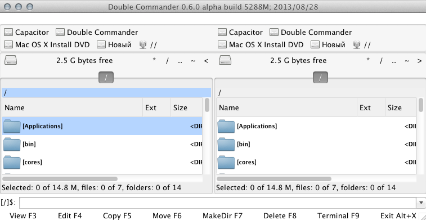Viewport: 426px width, 220px height.
Task: Select Capacitor drive in right panel
Action: click(240, 32)
